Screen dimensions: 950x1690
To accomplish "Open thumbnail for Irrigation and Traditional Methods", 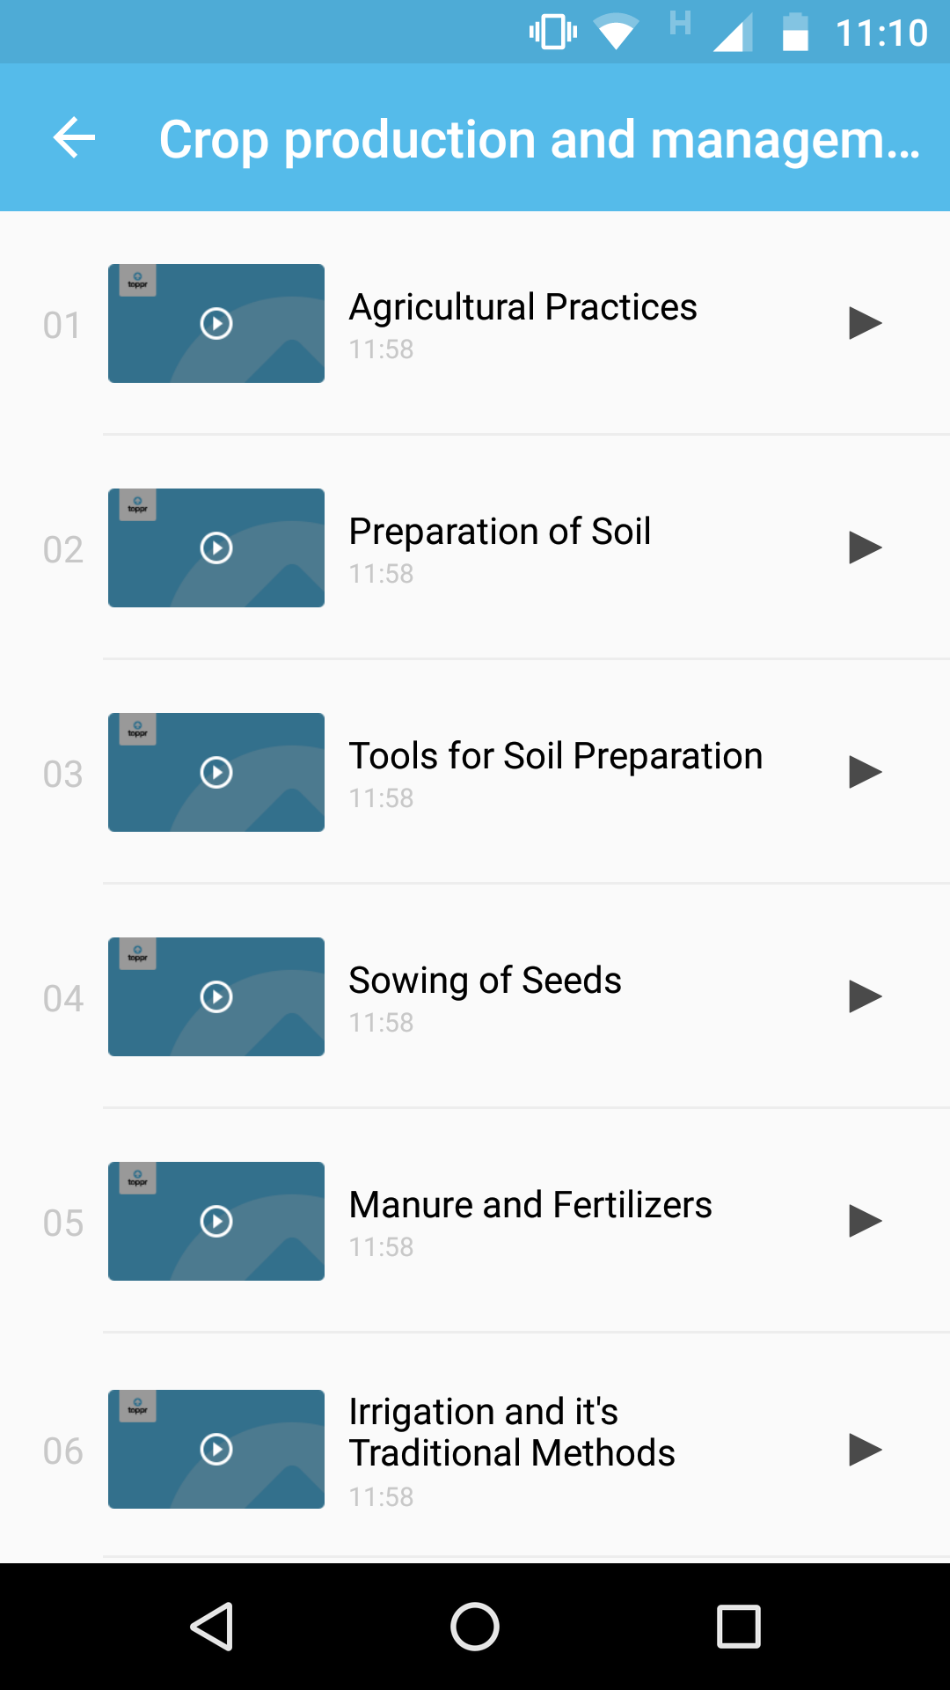I will click(216, 1449).
